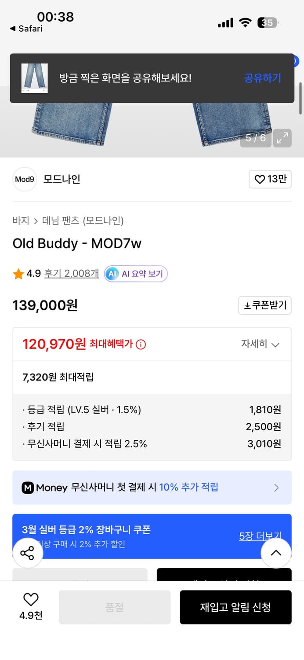This screenshot has width=304, height=660.
Task: Tap the screenshot thumbnail in share banner
Action: coord(35,78)
